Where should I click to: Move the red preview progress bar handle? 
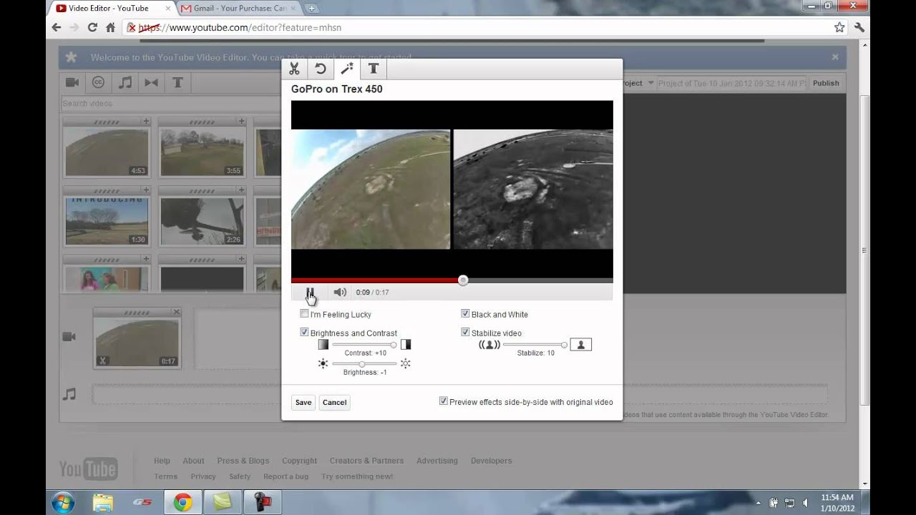click(463, 280)
